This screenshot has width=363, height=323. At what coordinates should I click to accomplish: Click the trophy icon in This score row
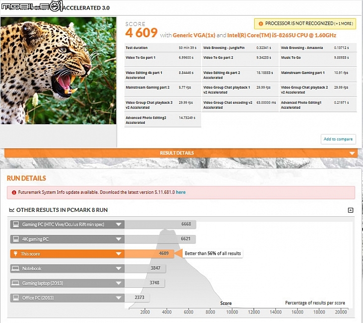pos(16,254)
